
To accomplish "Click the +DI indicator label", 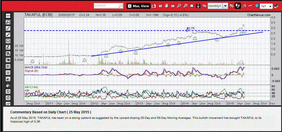I will (x=27, y=90).
